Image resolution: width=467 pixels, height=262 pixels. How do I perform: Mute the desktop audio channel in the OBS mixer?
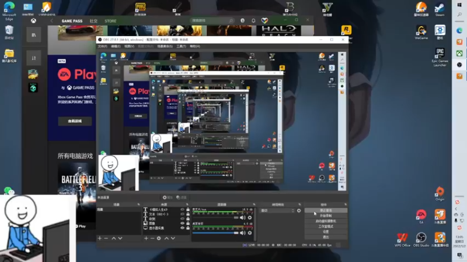243,233
